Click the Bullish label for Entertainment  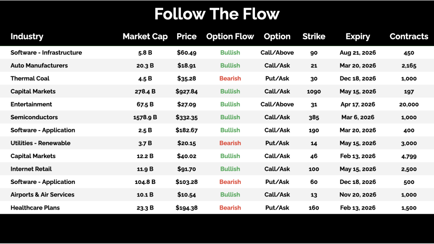tap(230, 104)
